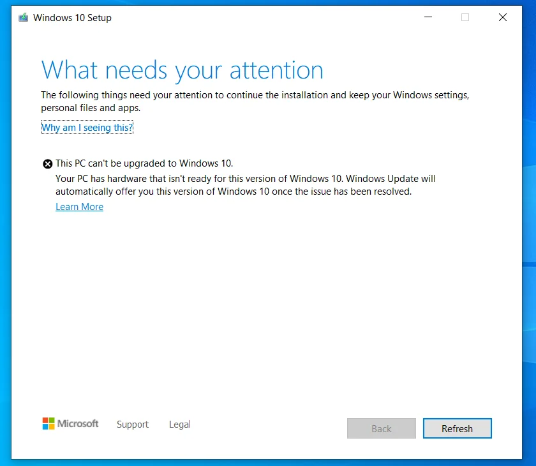Click the Microsoft wordmark text
The width and height of the screenshot is (536, 466).
78,424
